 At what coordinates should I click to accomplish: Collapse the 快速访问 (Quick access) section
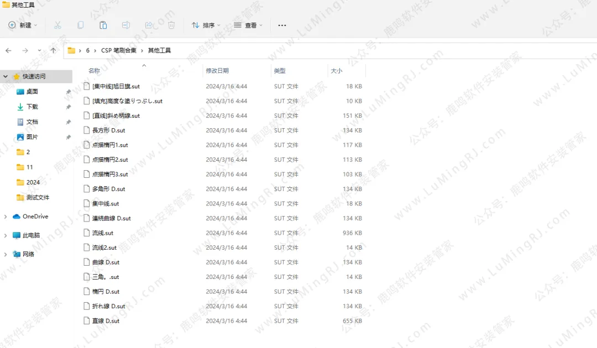(x=6, y=77)
